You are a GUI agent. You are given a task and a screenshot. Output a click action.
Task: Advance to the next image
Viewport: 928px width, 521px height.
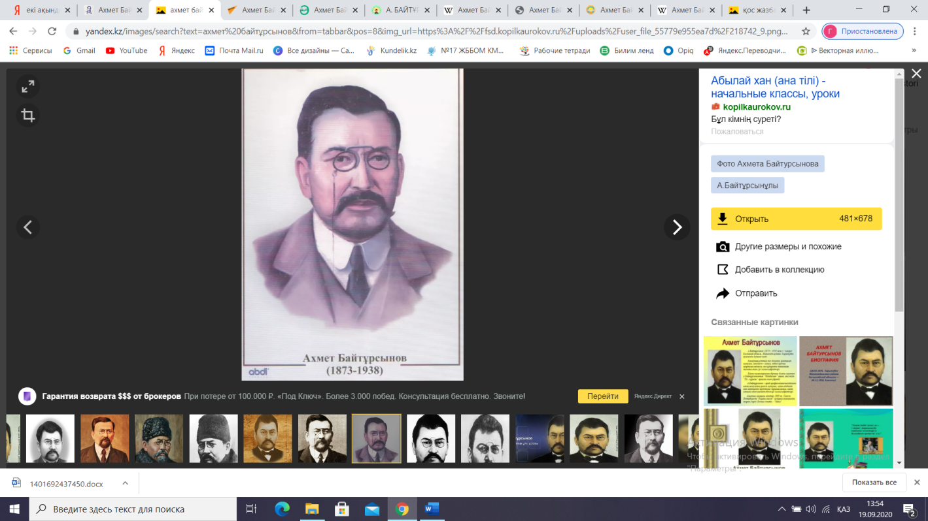coord(677,227)
